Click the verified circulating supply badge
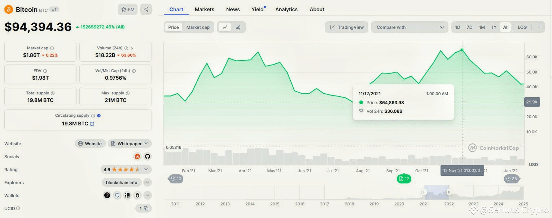 (x=99, y=116)
